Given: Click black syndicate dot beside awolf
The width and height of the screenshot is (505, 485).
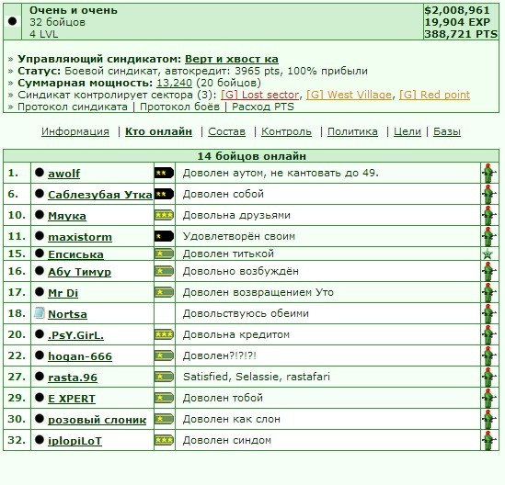Looking at the screenshot, I should click(40, 173).
